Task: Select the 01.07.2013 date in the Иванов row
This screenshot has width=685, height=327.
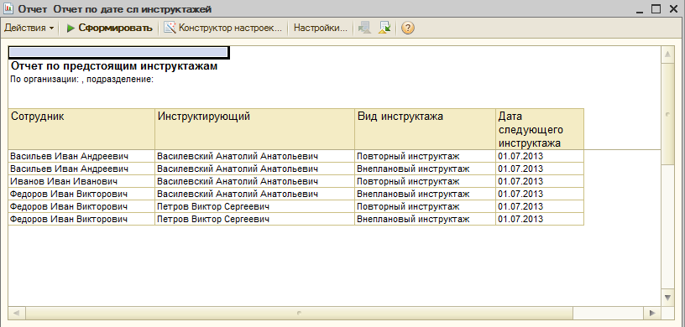Action: pyautogui.click(x=540, y=181)
